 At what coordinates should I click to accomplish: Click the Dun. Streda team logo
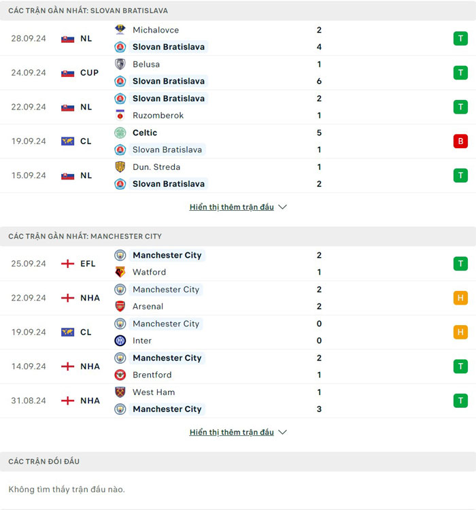pyautogui.click(x=120, y=167)
